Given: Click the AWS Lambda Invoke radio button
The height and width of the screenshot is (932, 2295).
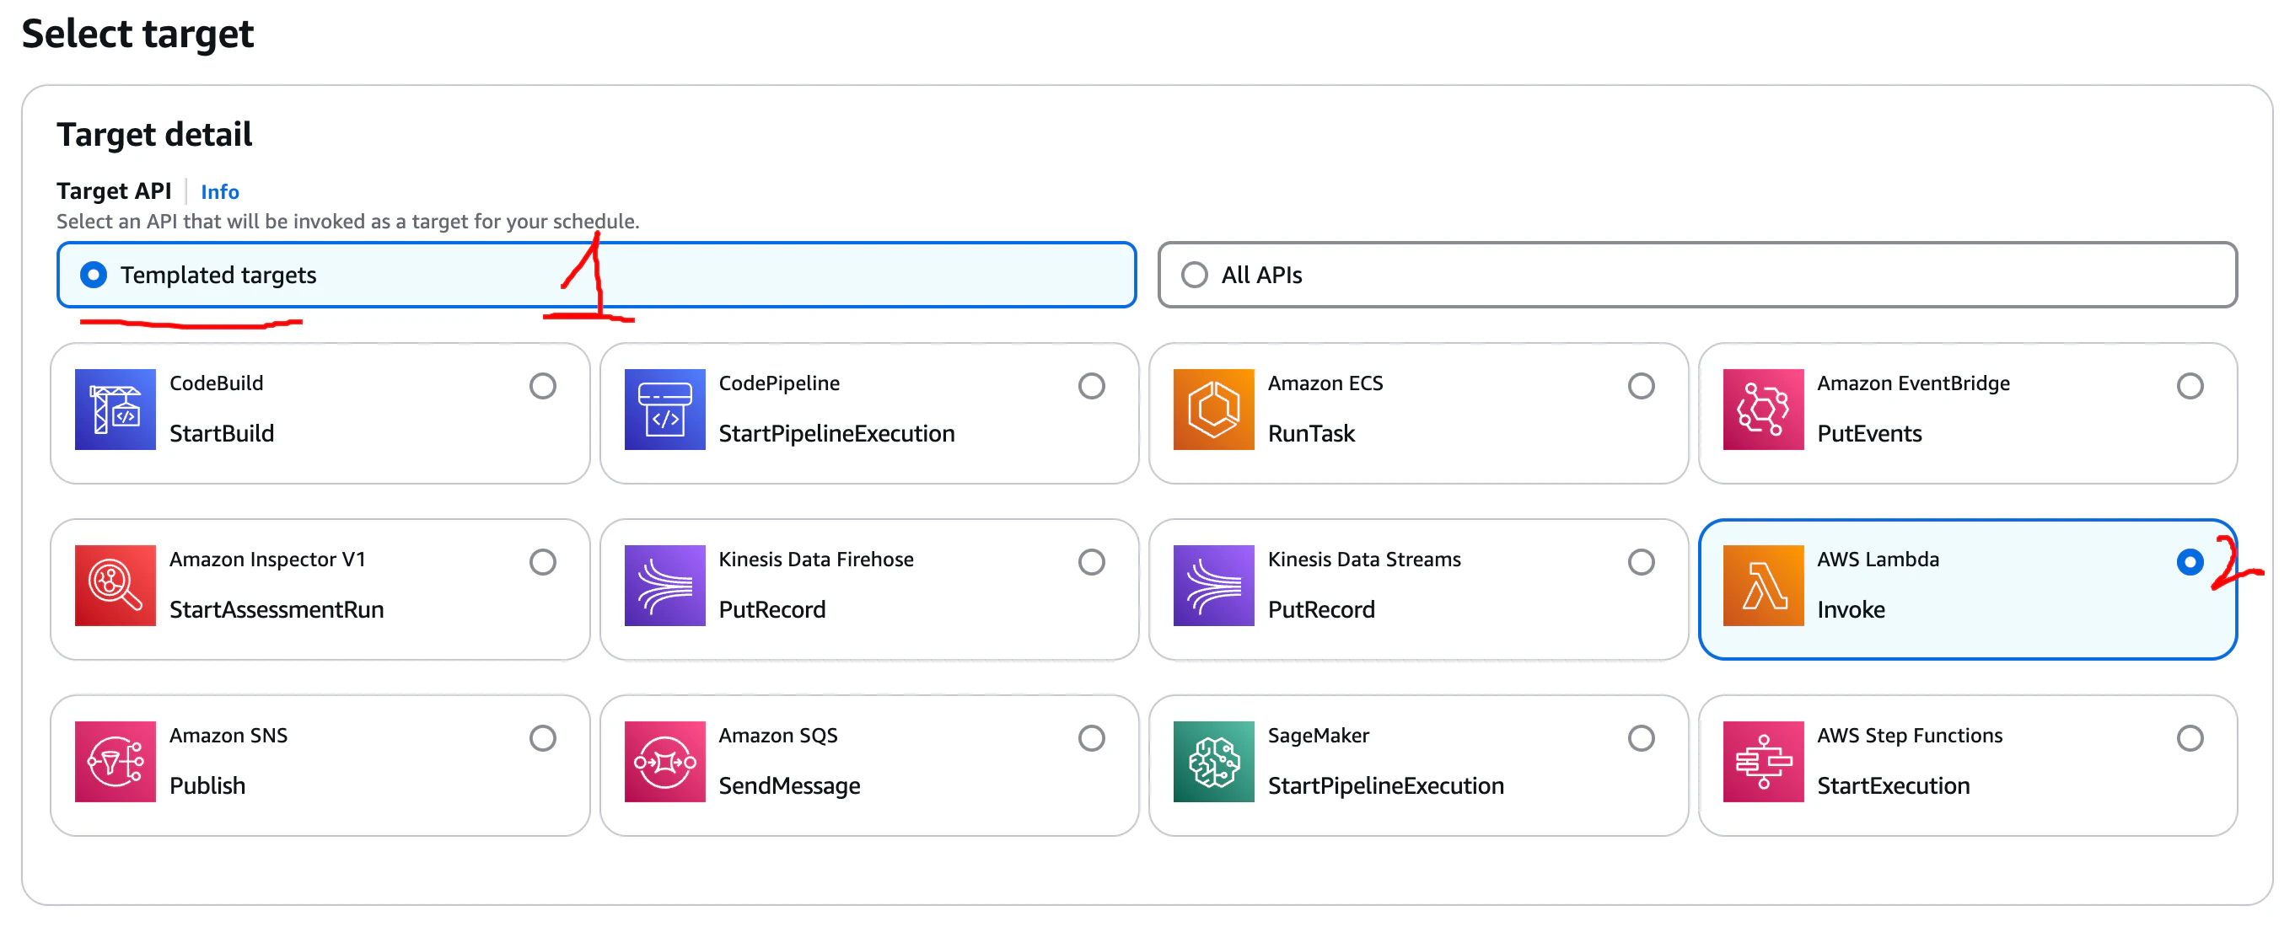Looking at the screenshot, I should [2190, 563].
